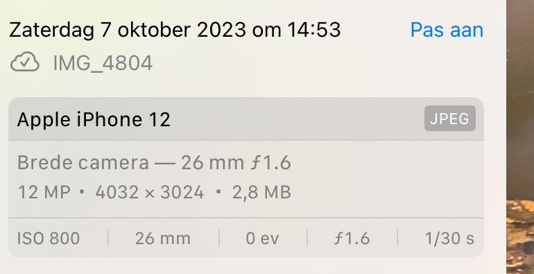The image size is (534, 274).
Task: Click the 4032 × 3024 resolution text
Action: pos(150,192)
